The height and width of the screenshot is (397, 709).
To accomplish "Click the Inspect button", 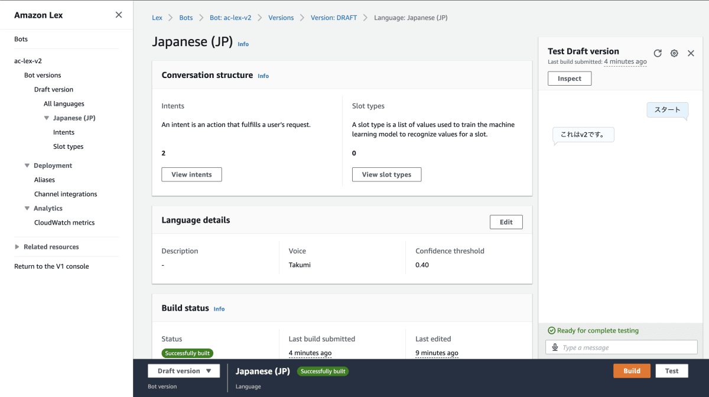I will (570, 79).
